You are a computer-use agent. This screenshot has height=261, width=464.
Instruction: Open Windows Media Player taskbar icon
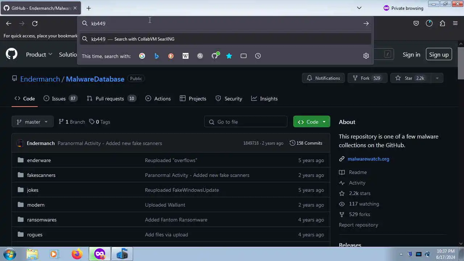(54, 254)
